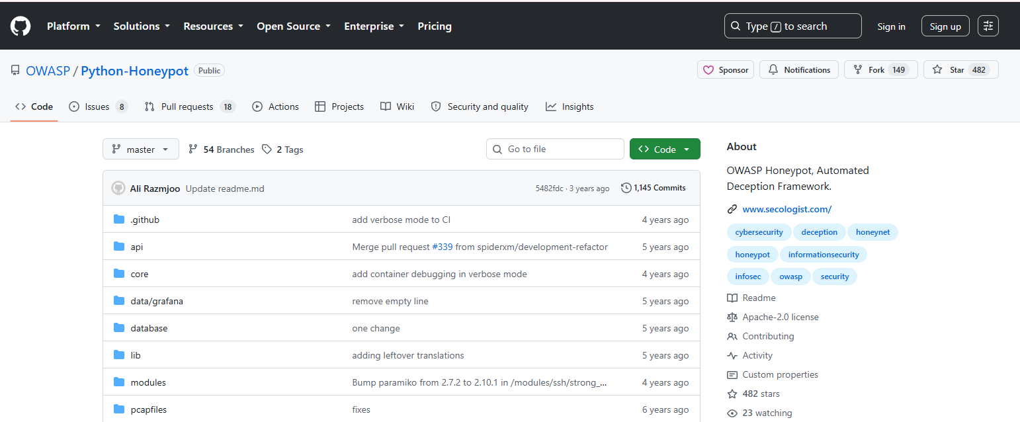Click commit message 'adding leftover translations'
Viewport: 1020px width, 422px height.
tap(408, 355)
